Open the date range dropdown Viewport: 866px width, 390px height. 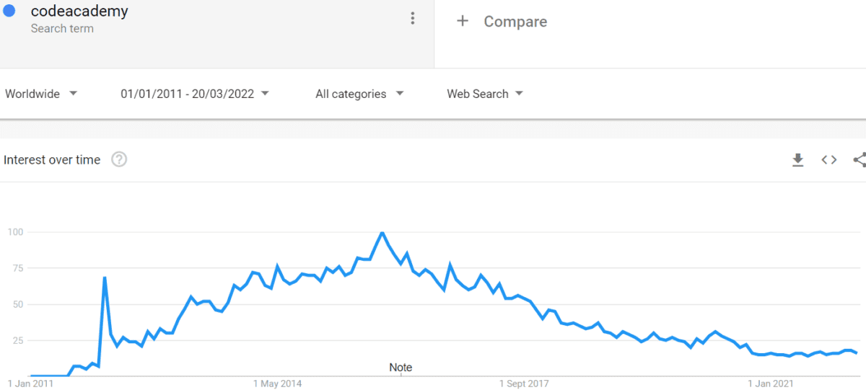(x=195, y=94)
